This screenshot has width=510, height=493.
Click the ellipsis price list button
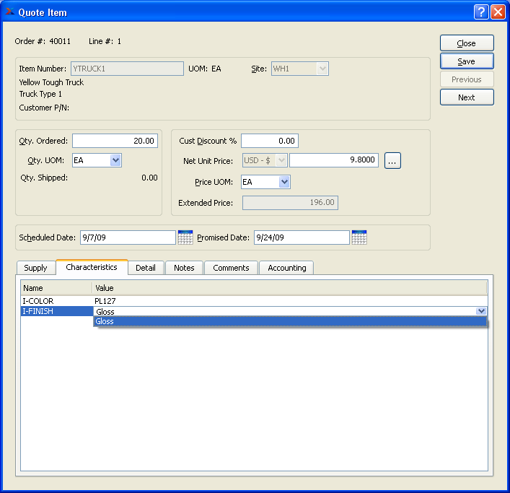(392, 161)
